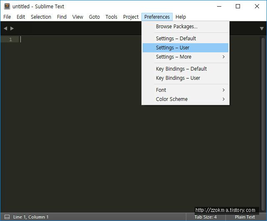This screenshot has width=267, height=221.
Task: Open the View menu
Action: pos(78,17)
